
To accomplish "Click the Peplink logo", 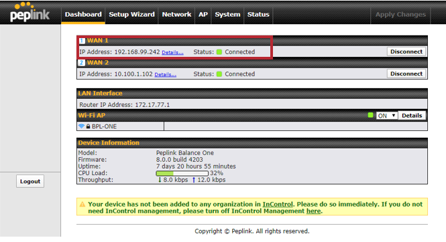I will (30, 12).
